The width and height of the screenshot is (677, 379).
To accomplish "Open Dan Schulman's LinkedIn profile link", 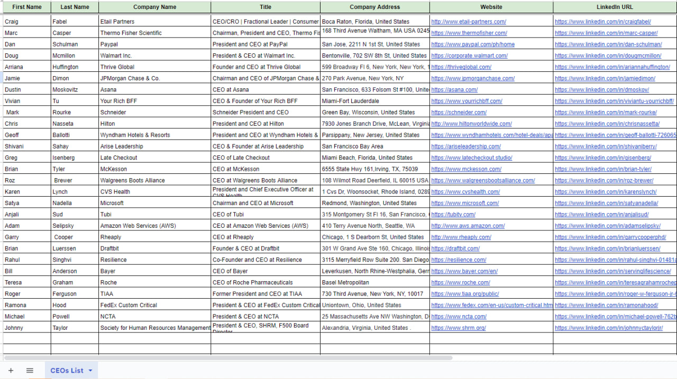I will (608, 44).
